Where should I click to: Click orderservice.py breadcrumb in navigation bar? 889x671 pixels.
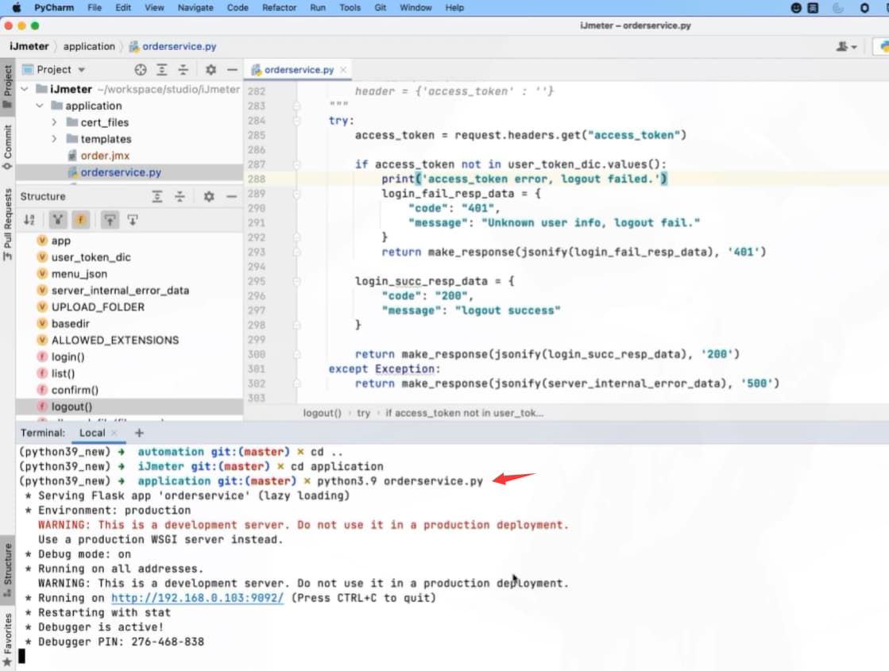point(173,47)
